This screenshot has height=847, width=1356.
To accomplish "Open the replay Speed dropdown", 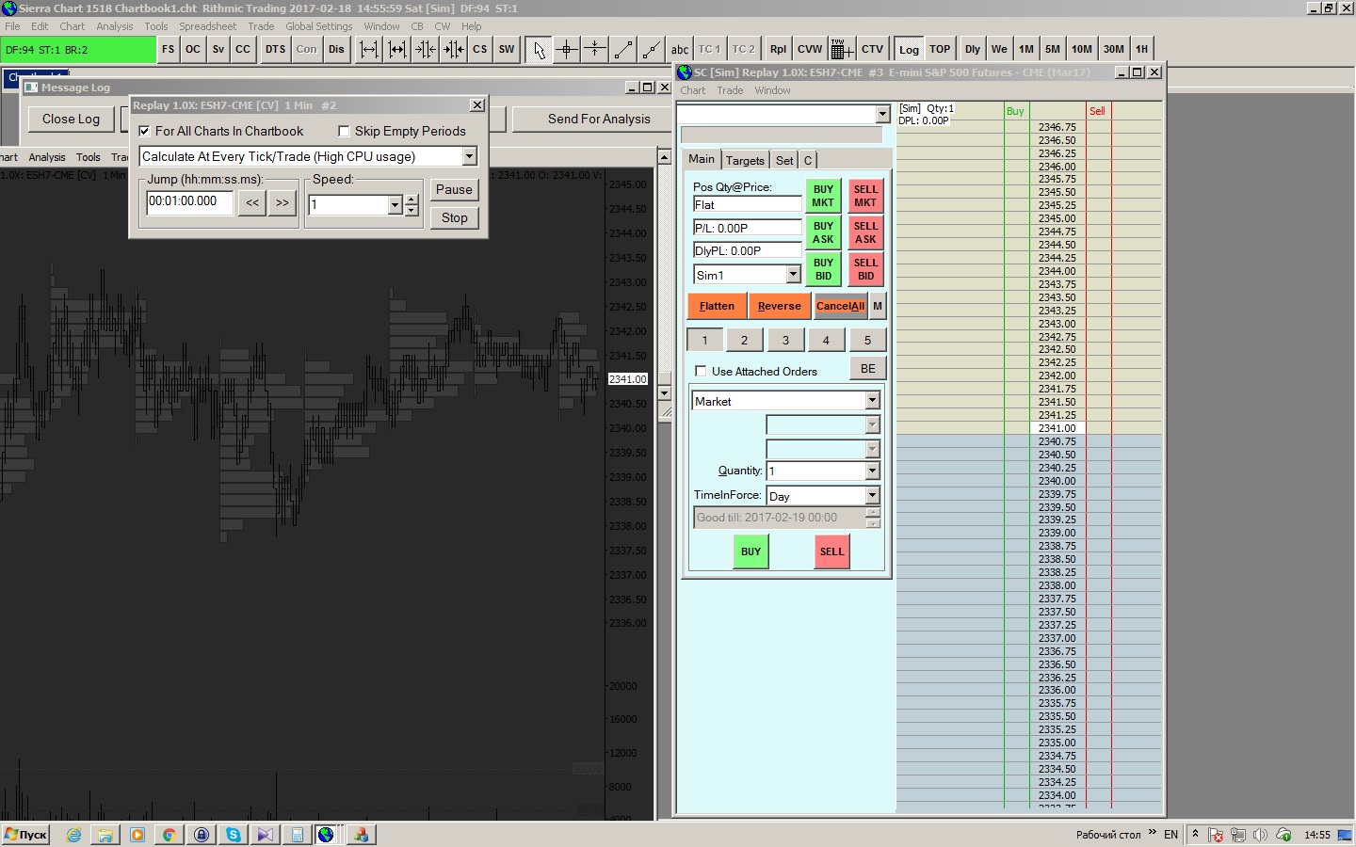I will coord(395,205).
